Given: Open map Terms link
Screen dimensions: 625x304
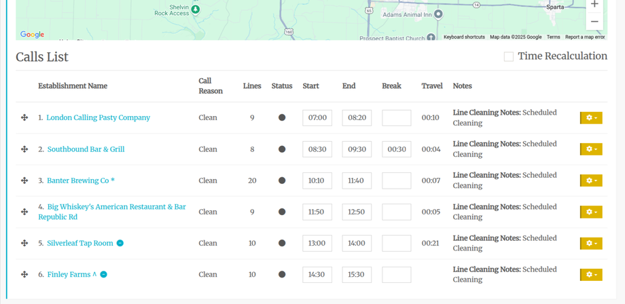Looking at the screenshot, I should pyautogui.click(x=553, y=37).
